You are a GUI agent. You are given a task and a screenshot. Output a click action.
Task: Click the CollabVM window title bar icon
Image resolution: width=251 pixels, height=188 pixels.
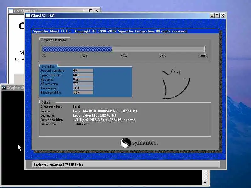pyautogui.click(x=11, y=11)
